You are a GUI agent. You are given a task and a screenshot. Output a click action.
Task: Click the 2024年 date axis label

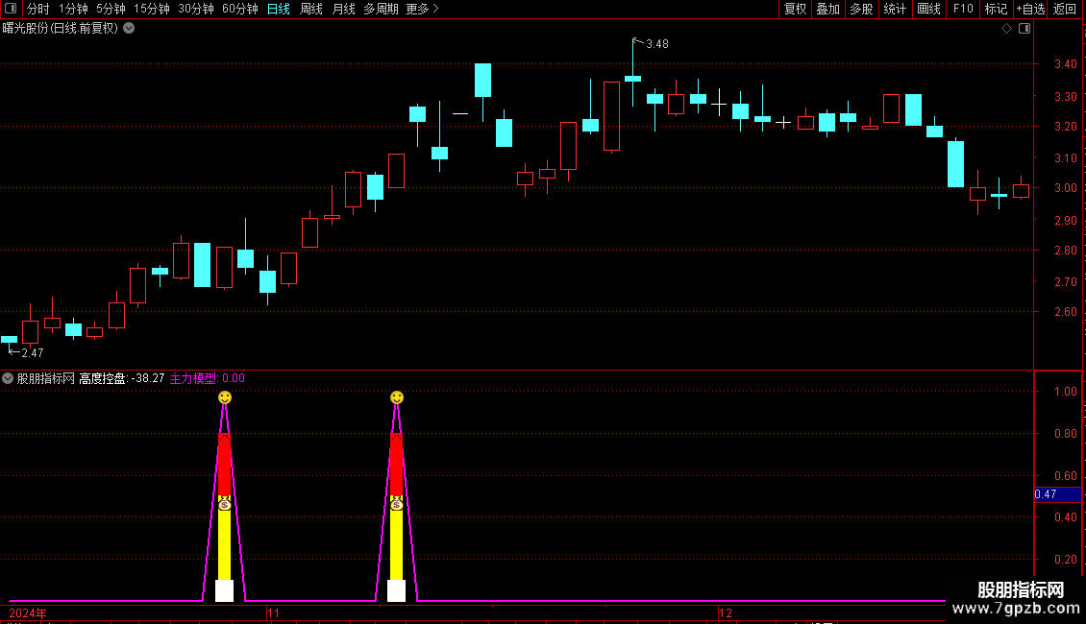(28, 613)
